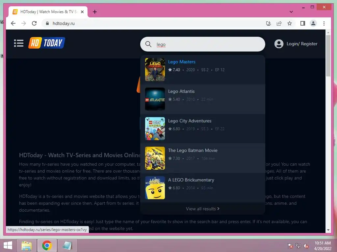This screenshot has width=337, height=252.
Task: Open the HDToday hamburger menu
Action: pyautogui.click(x=19, y=43)
